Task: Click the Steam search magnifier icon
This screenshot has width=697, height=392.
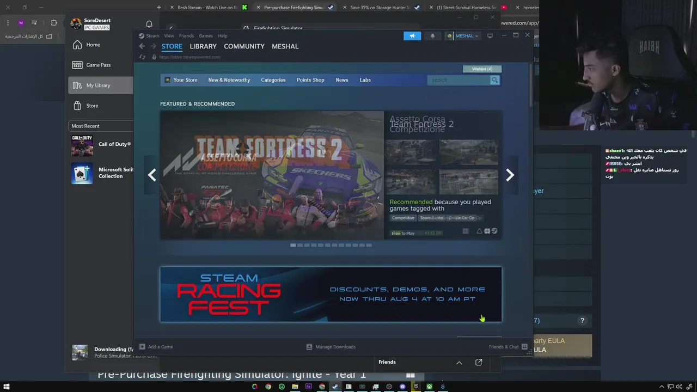Action: click(494, 80)
